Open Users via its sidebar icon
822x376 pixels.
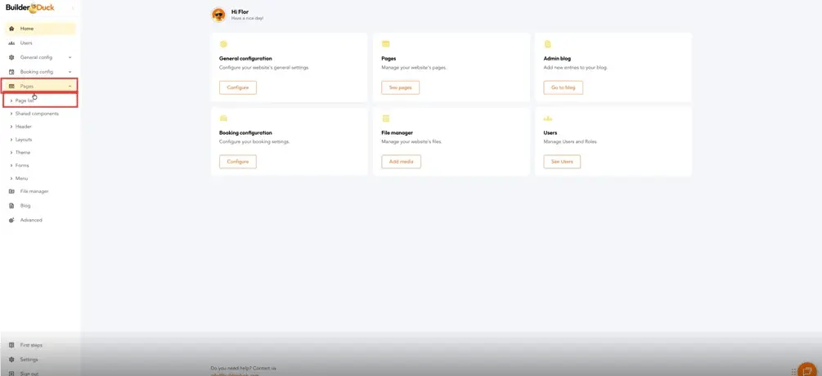click(11, 43)
